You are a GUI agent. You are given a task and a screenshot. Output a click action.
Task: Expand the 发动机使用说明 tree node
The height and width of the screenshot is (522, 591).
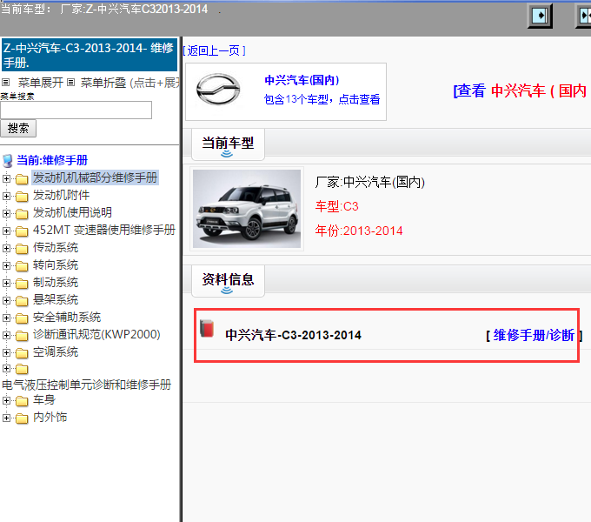(x=6, y=213)
